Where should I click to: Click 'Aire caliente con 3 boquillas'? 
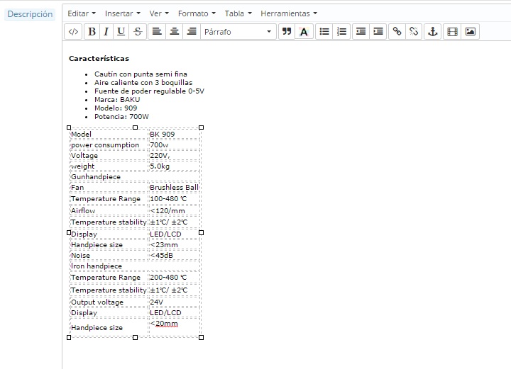pos(143,83)
